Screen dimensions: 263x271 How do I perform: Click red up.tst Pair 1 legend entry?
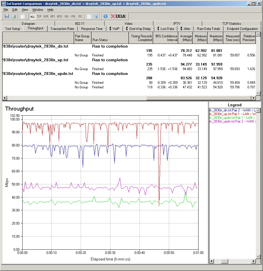232,114
